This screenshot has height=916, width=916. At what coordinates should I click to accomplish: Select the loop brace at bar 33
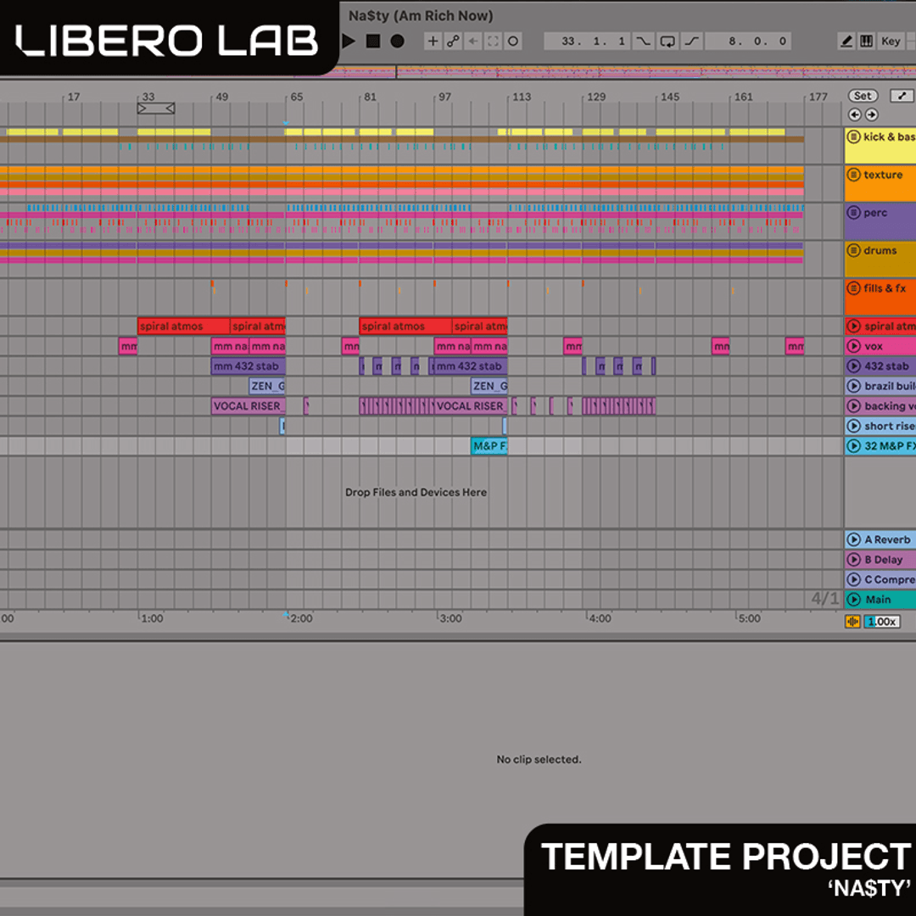click(156, 109)
